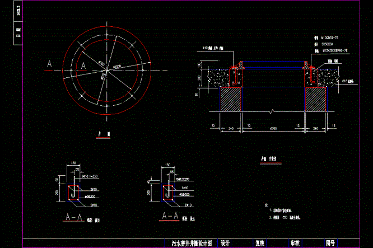This screenshot has width=373, height=248.
Task: Click the red-underlined A section mark outside the ring
Action: pos(49,64)
